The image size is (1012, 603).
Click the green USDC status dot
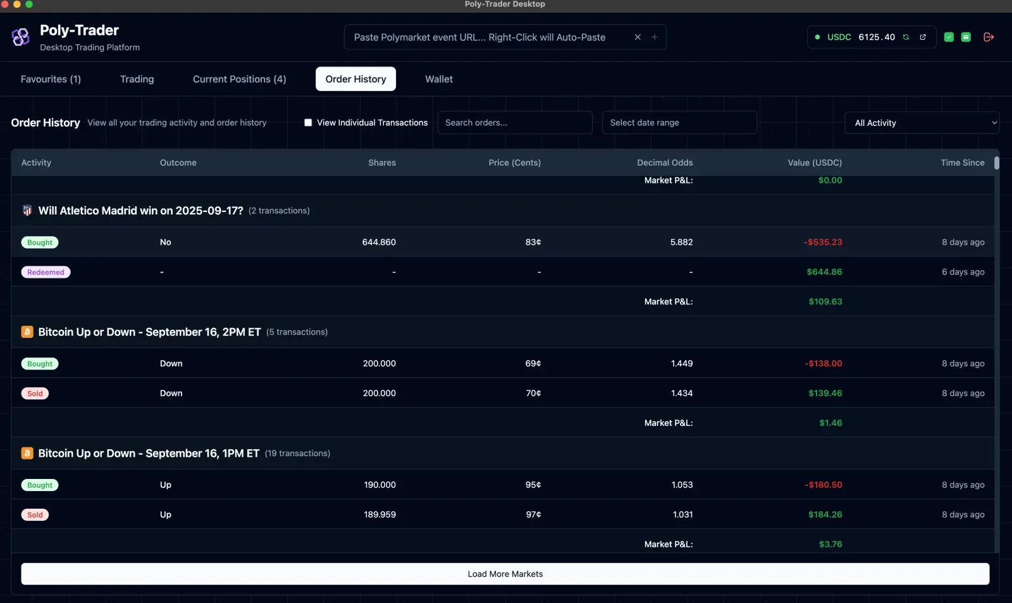(817, 37)
